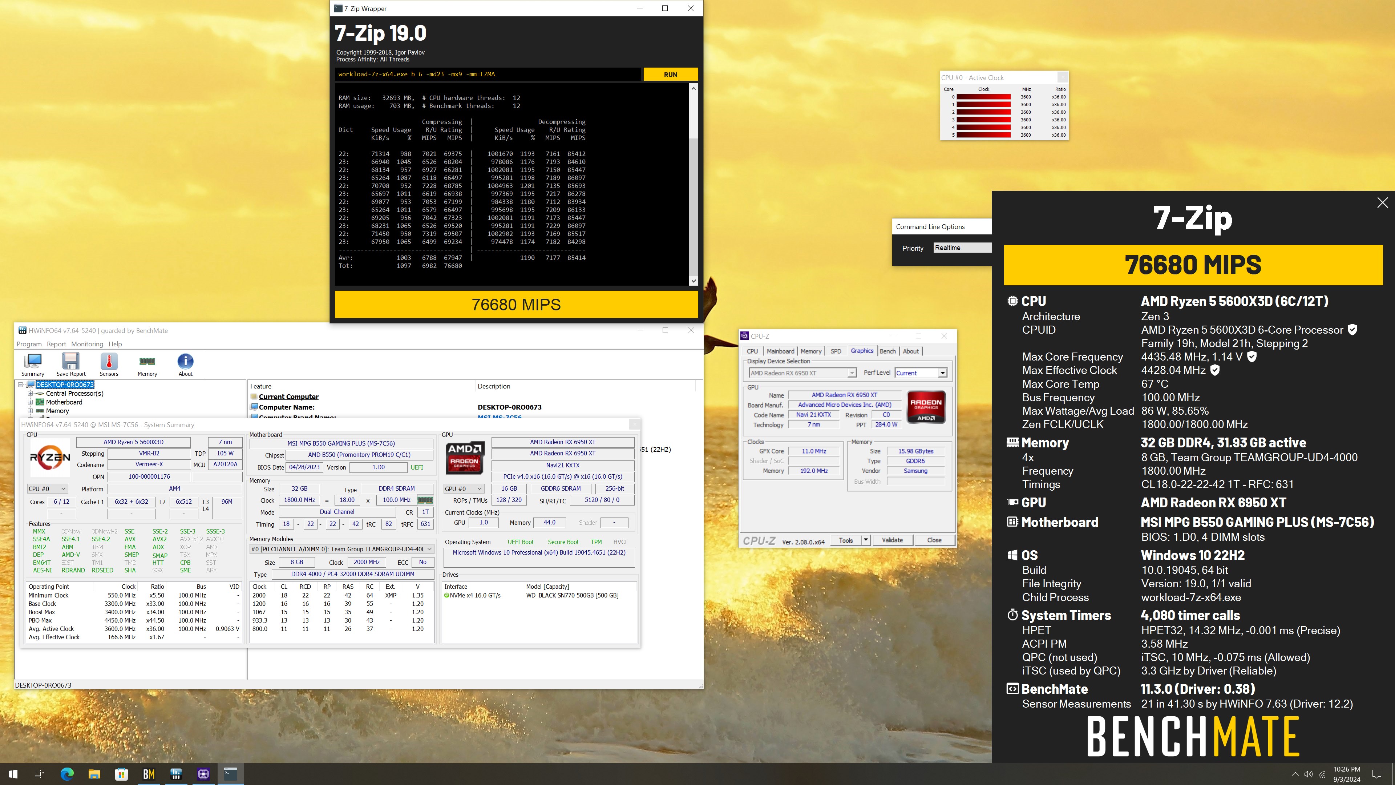This screenshot has width=1395, height=785.
Task: Switch to the SPD tab in CPU-Z
Action: [x=836, y=351]
